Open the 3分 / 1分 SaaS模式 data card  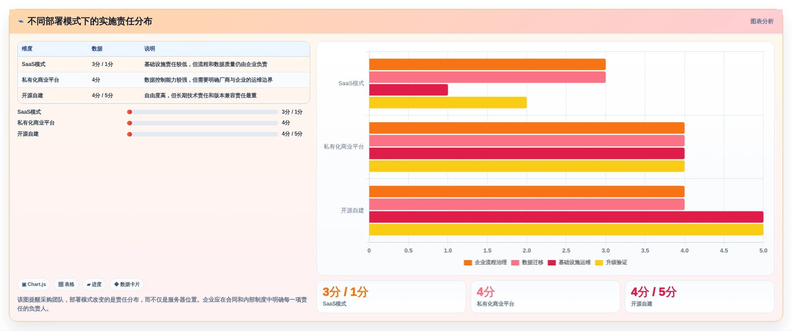pyautogui.click(x=391, y=297)
